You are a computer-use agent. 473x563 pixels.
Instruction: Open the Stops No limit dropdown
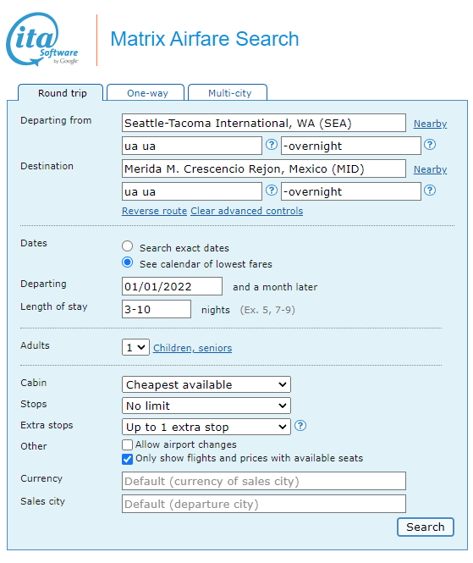[206, 406]
